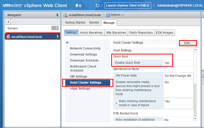Open Network Connectivity settings
This screenshot has width=204, height=128.
click(x=85, y=48)
